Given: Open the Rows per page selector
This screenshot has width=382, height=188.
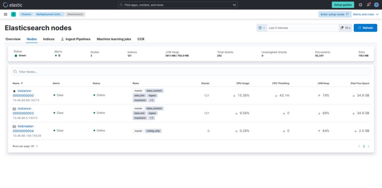Looking at the screenshot, I should (25, 146).
